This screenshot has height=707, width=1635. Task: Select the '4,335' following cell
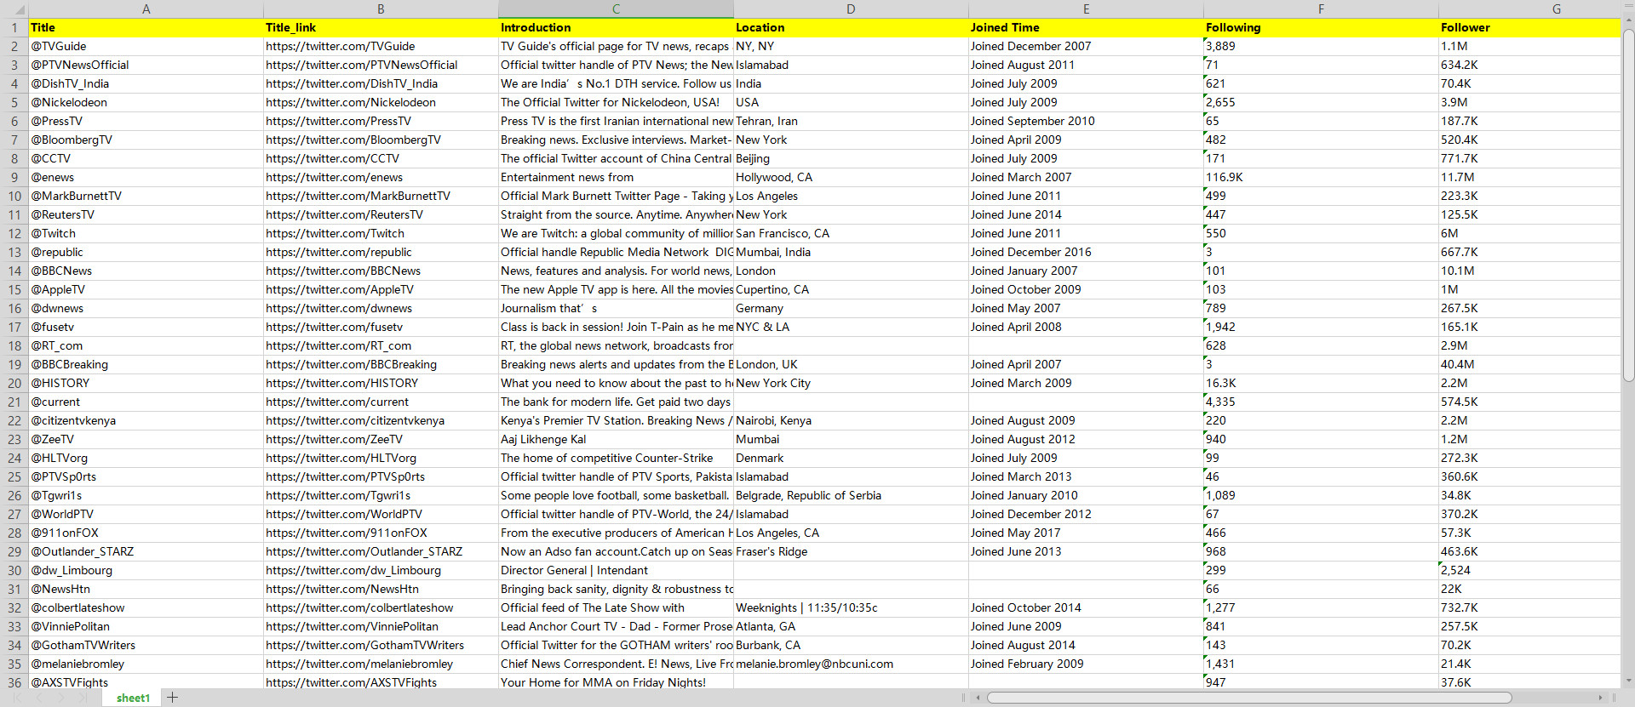point(1321,402)
